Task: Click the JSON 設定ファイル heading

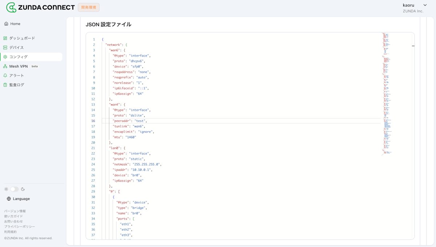Action: (108, 24)
